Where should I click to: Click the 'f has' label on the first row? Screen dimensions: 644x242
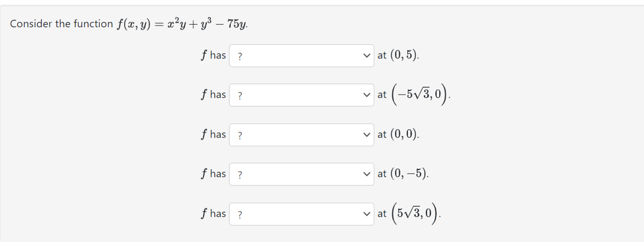click(213, 56)
